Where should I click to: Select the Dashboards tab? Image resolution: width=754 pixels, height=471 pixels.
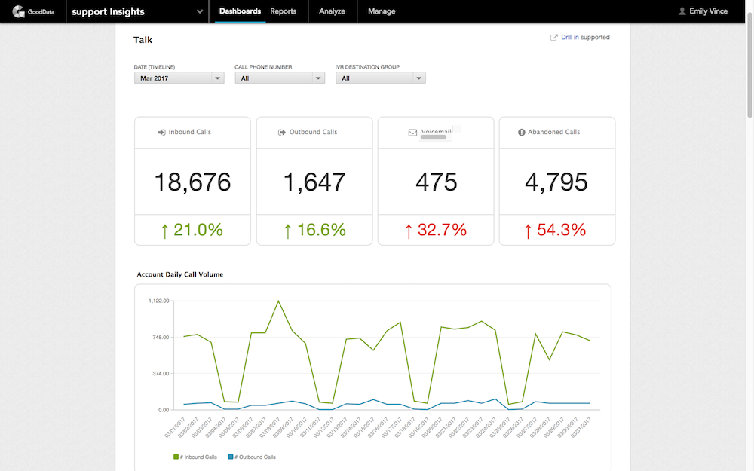click(x=240, y=11)
